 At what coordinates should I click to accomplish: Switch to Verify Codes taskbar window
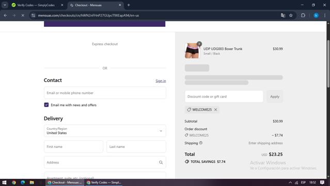(104, 182)
